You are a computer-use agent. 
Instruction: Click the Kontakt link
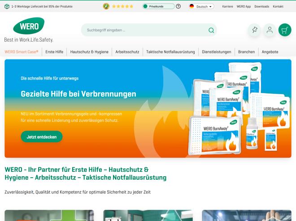click(278, 6)
